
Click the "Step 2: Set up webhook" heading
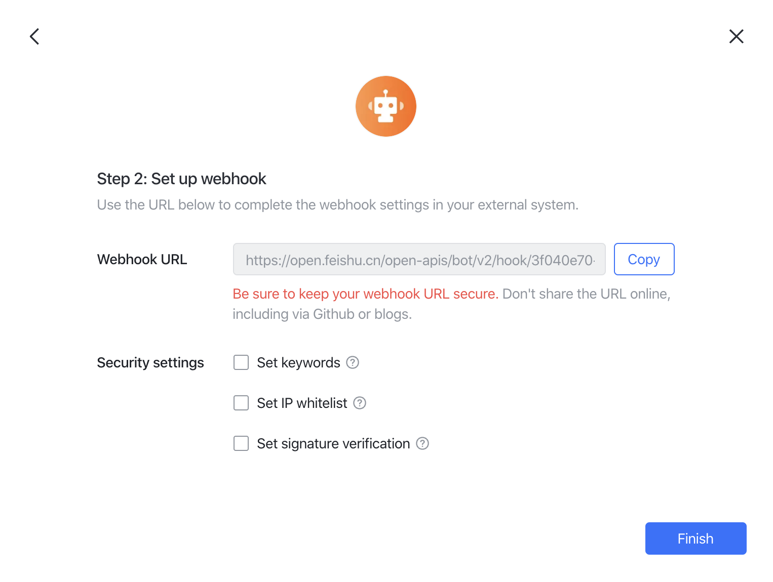pos(181,179)
